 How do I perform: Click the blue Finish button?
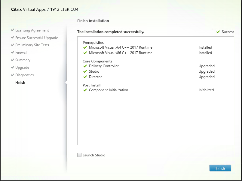click(x=220, y=168)
